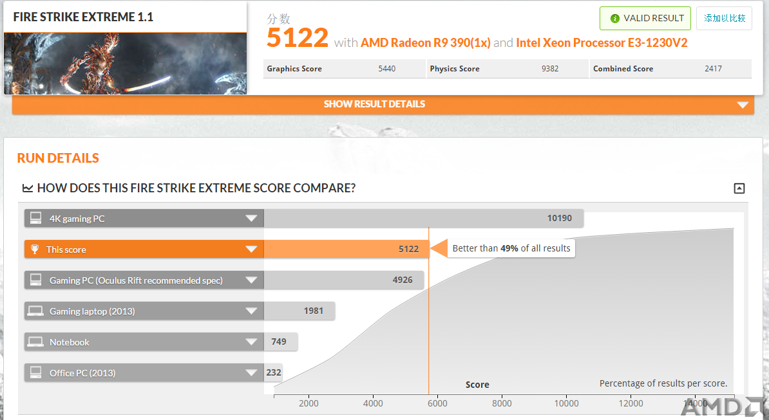Open the AMD Radeon R9 390(1x) link
Viewport: 769px width, 420px height.
click(425, 43)
